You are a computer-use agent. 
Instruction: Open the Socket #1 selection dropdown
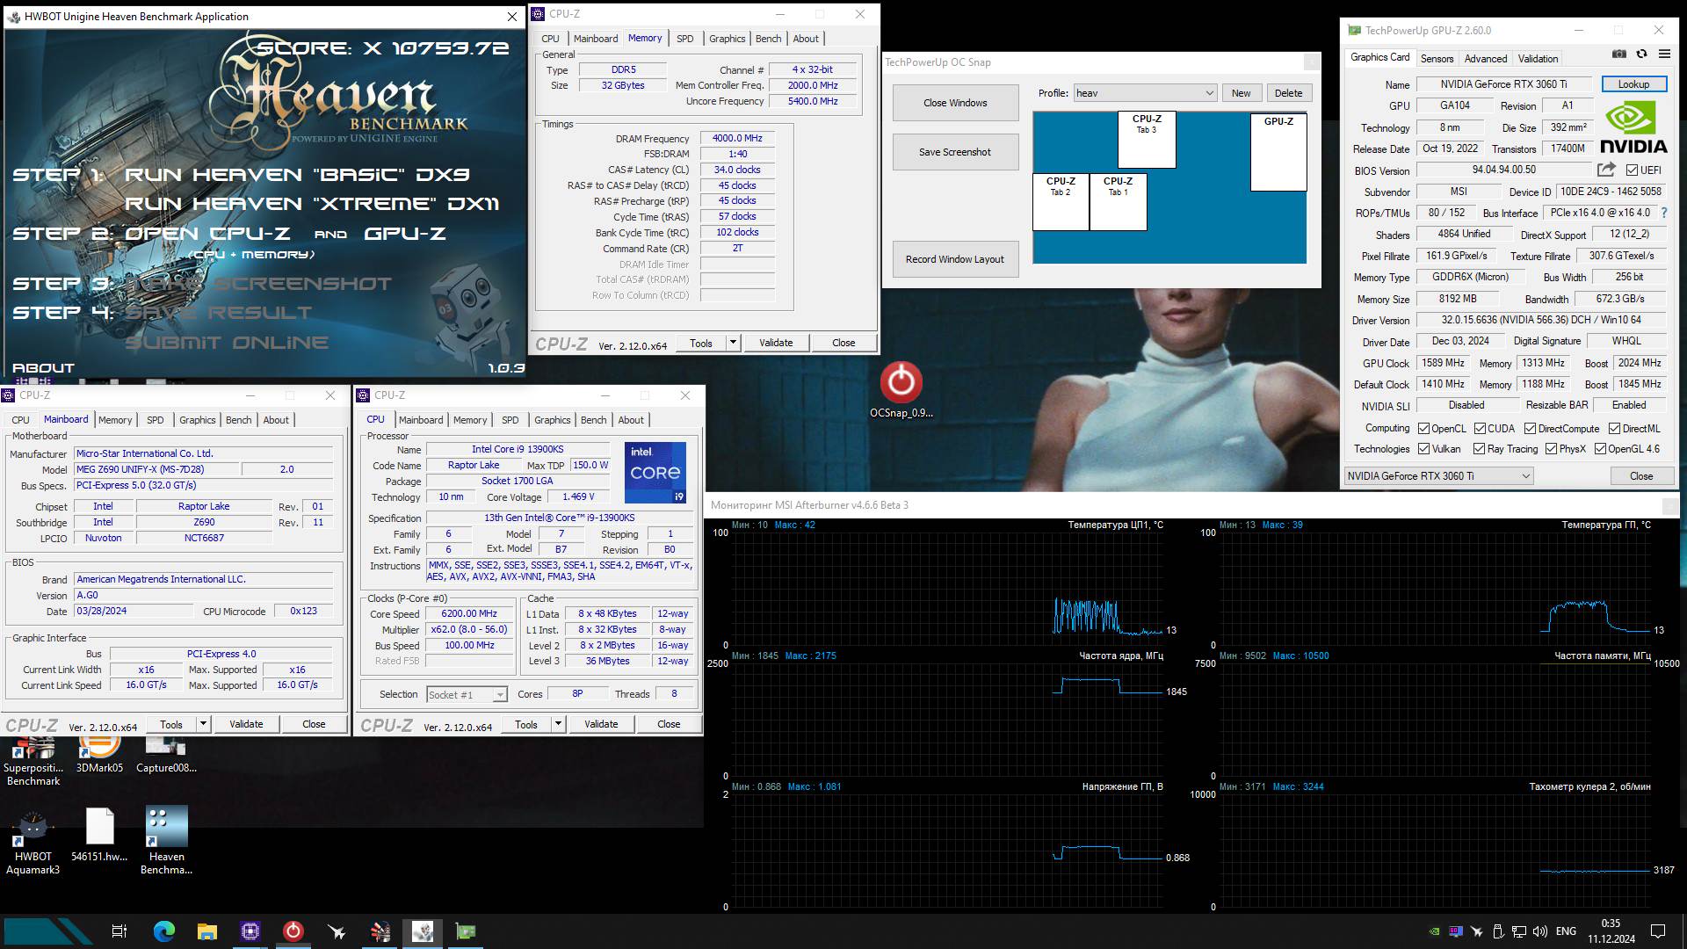467,694
